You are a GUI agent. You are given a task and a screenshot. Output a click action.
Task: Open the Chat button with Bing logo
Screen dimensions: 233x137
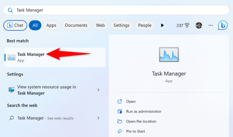tap(15, 25)
